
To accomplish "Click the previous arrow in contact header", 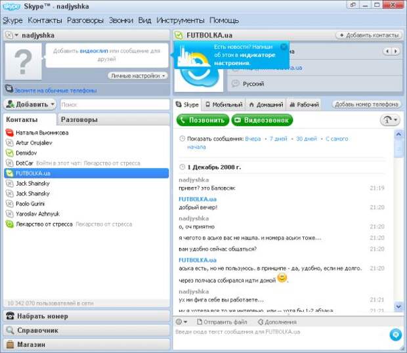I will (387, 51).
